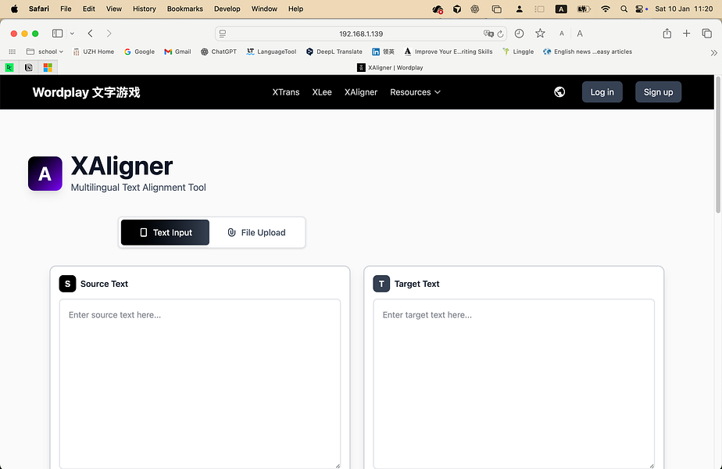The height and width of the screenshot is (469, 722).
Task: Open the Improve Your English Writing Skills bookmark
Action: coord(449,52)
